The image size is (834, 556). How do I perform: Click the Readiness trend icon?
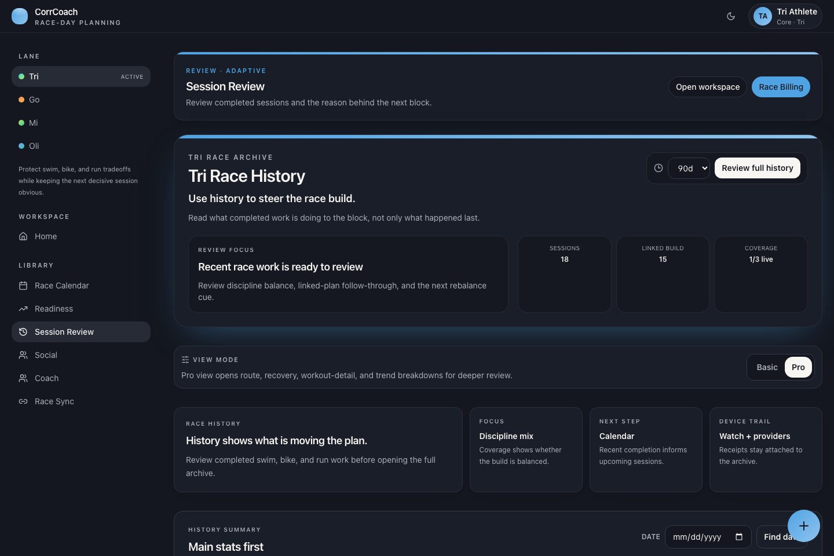(x=23, y=309)
